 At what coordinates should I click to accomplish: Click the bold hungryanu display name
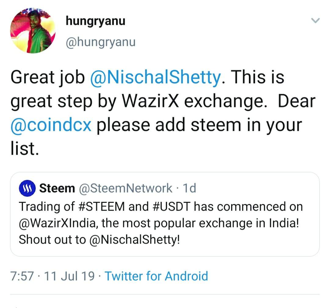pyautogui.click(x=95, y=21)
